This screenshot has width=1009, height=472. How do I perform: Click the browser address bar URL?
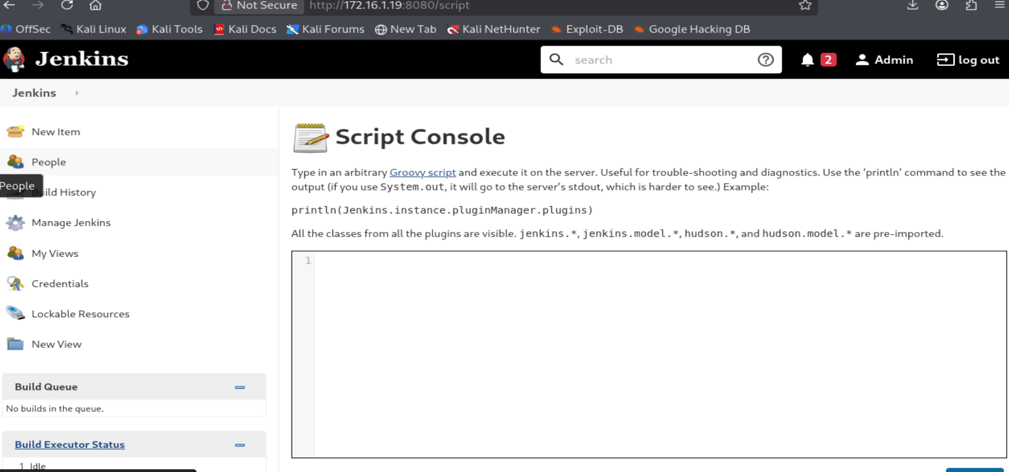pos(389,5)
